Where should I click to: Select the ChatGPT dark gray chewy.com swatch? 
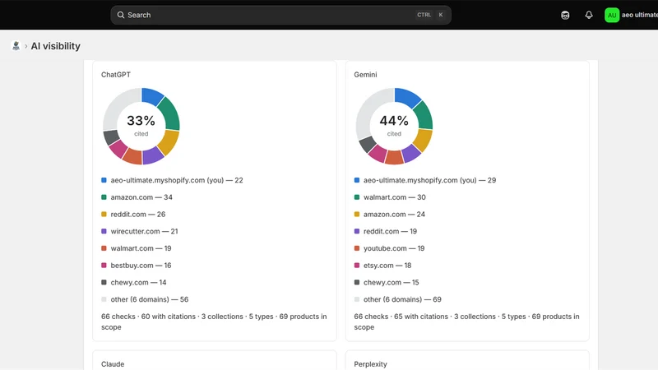click(x=104, y=282)
